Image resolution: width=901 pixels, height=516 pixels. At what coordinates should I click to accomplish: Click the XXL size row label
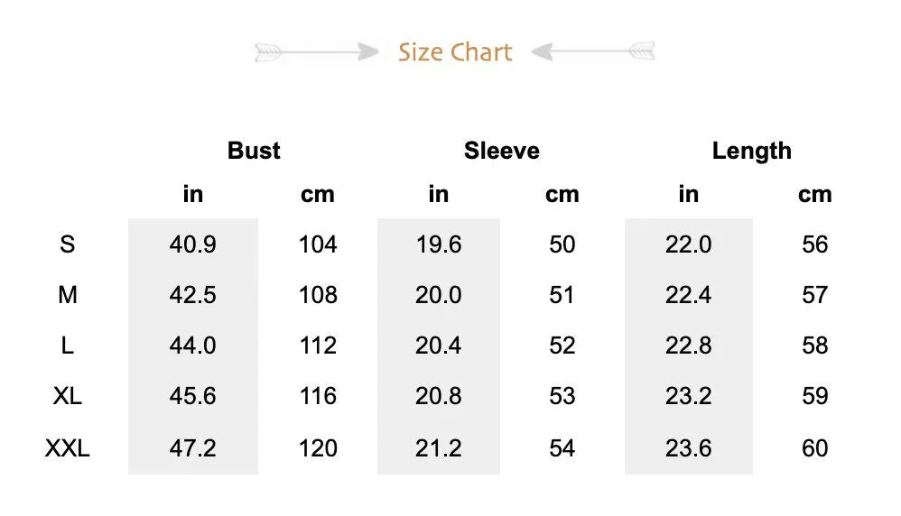coord(67,448)
